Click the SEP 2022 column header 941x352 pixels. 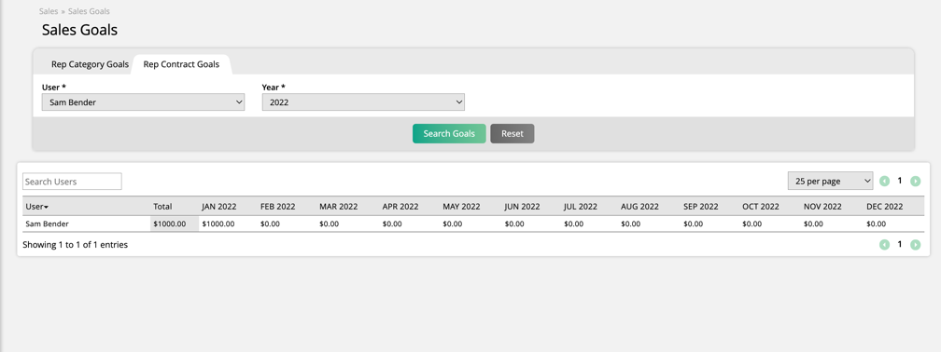[x=701, y=207]
